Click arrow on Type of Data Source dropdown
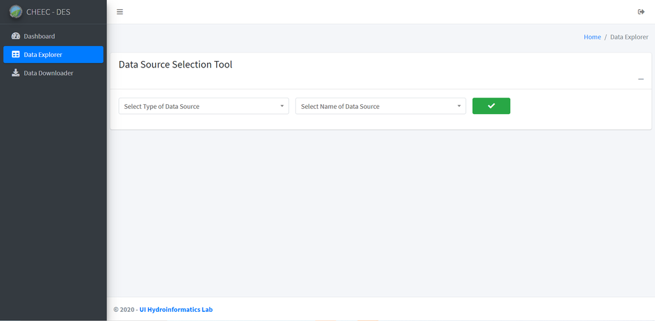Viewport: 655px width, 321px height. (282, 106)
